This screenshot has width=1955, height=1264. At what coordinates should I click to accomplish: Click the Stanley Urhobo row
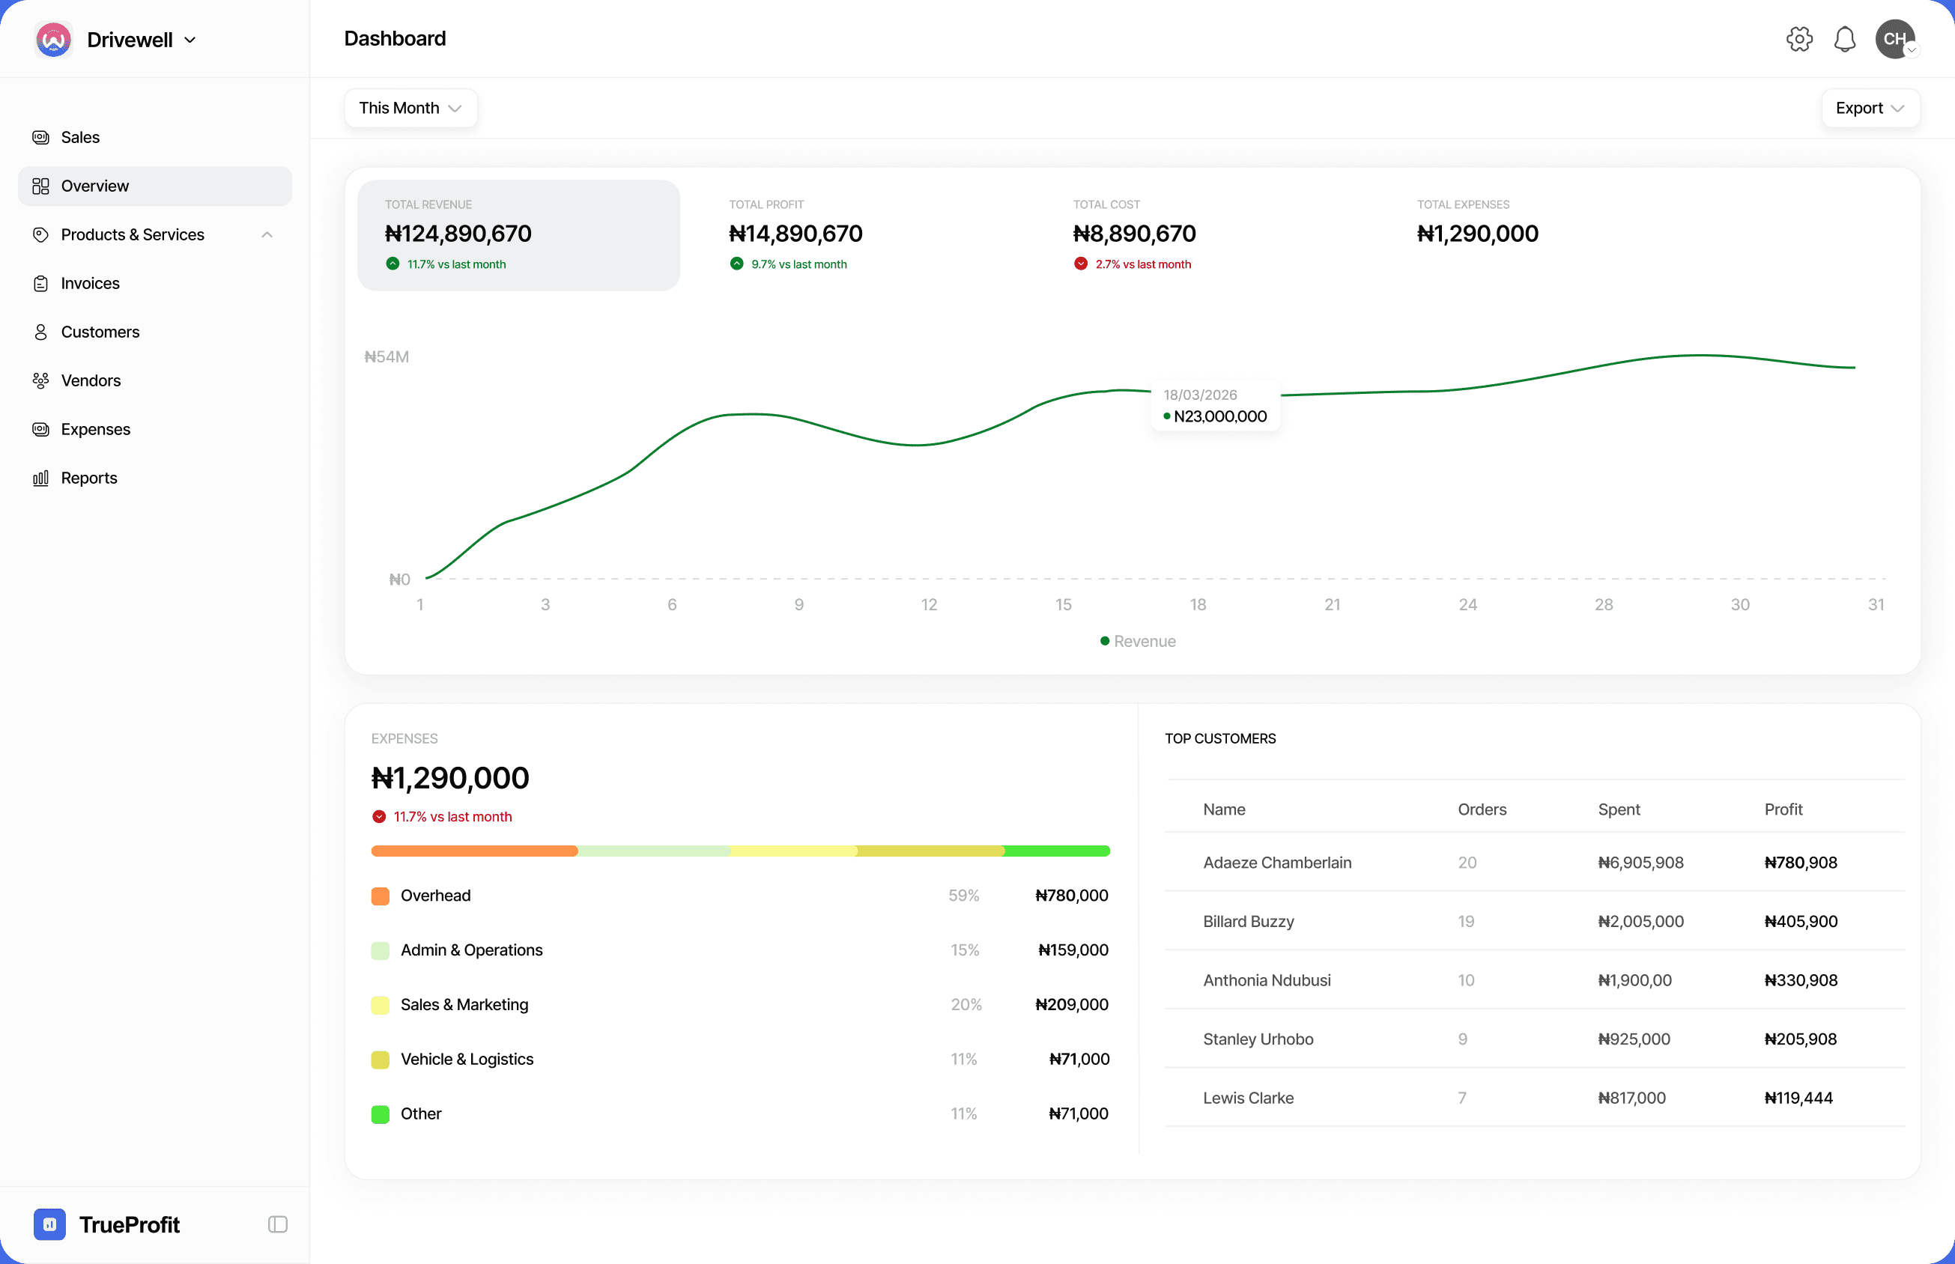1534,1039
